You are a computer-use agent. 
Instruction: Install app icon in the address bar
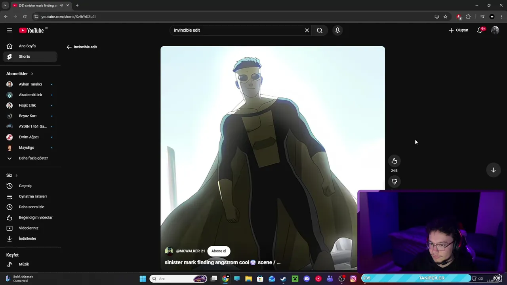pos(436,17)
